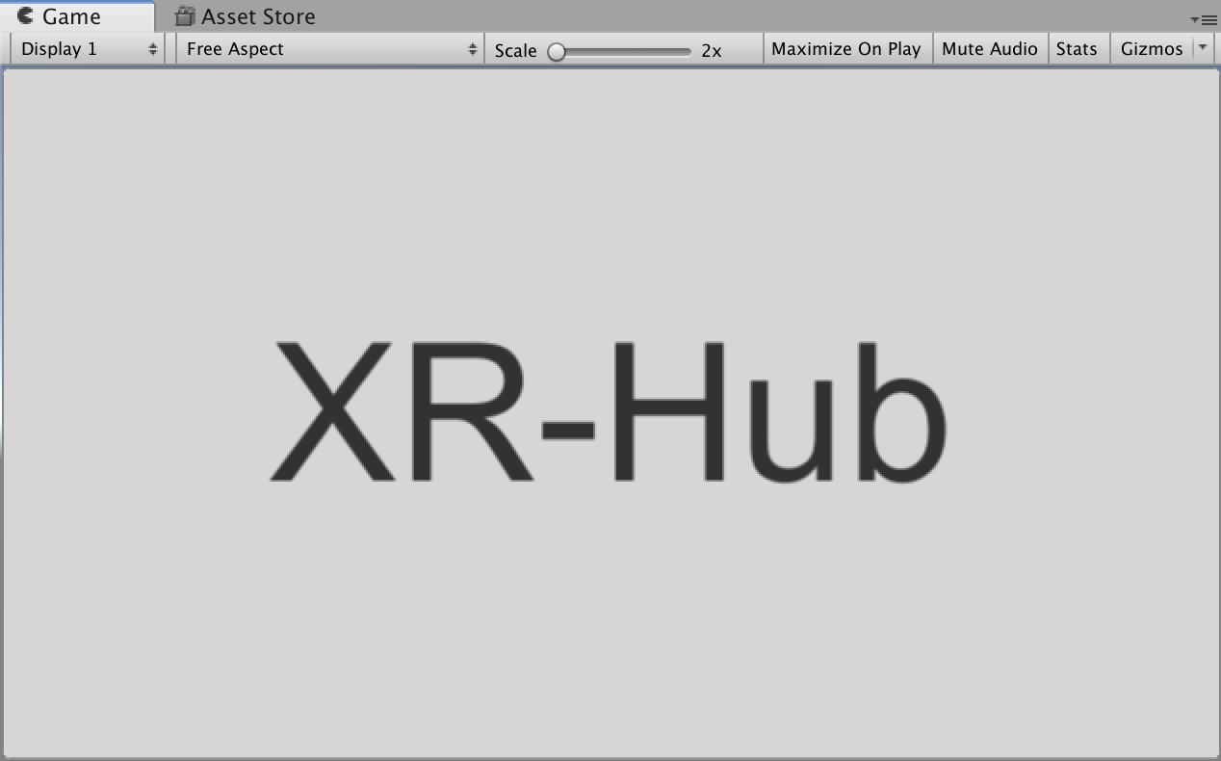
Task: Switch to the Game tab
Action: [x=71, y=16]
